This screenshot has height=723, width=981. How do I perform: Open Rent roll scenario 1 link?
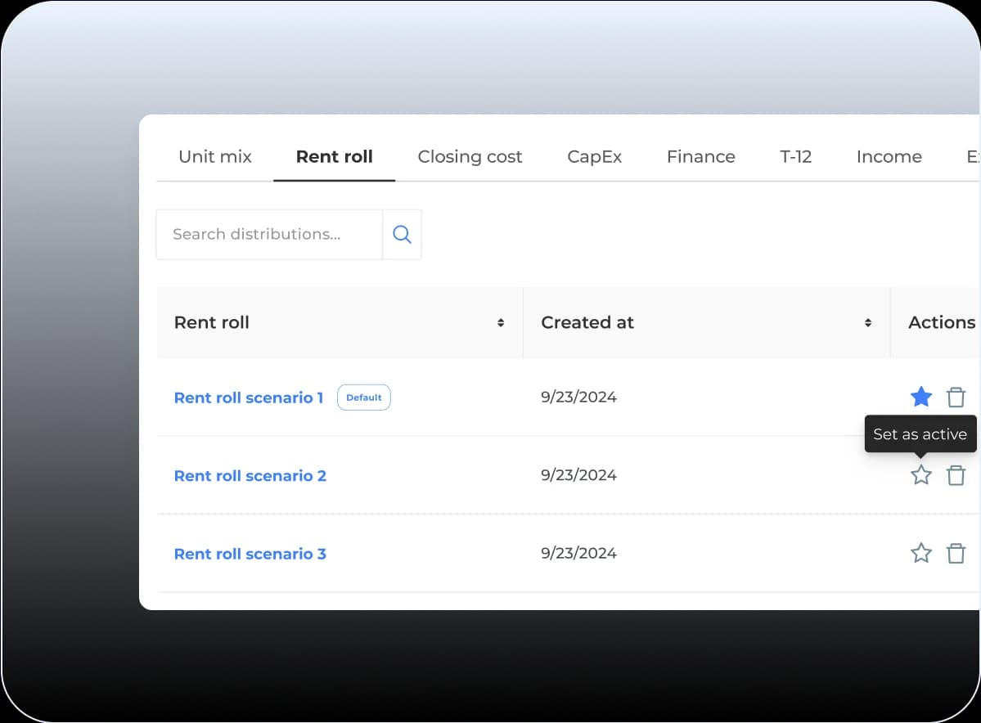point(249,397)
